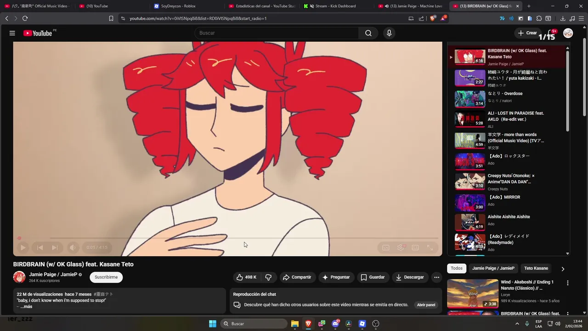Click the Preguntar button
The height and width of the screenshot is (331, 588).
(336, 277)
